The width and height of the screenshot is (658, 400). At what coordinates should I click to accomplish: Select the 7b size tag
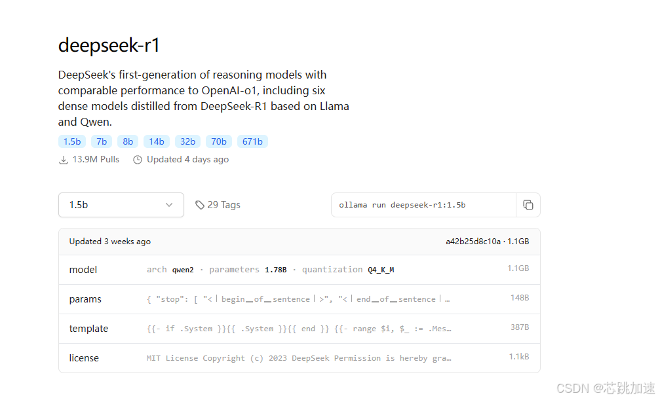click(x=102, y=141)
